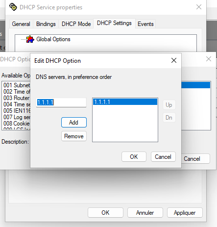Select the Global Options tree item
217x227 pixels.
[x=53, y=39]
